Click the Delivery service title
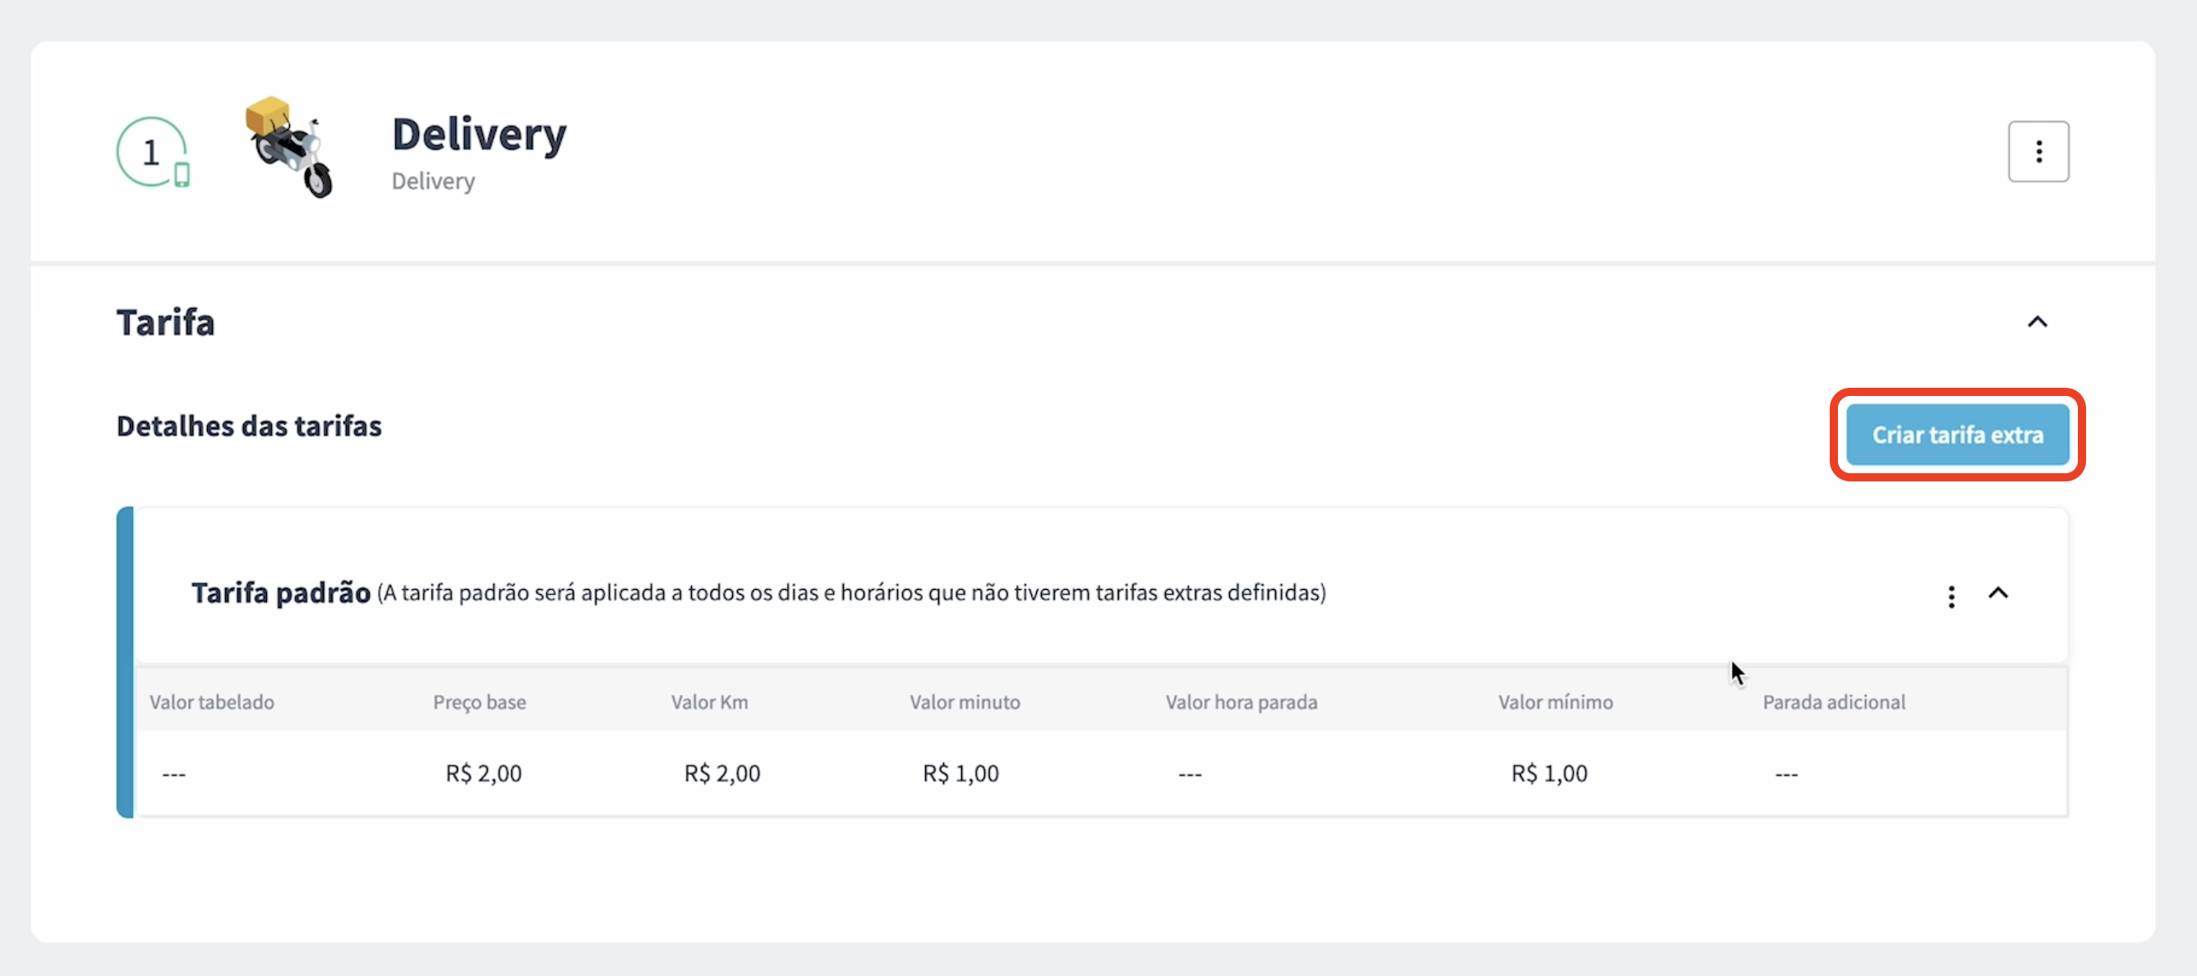This screenshot has height=976, width=2197. [x=479, y=134]
